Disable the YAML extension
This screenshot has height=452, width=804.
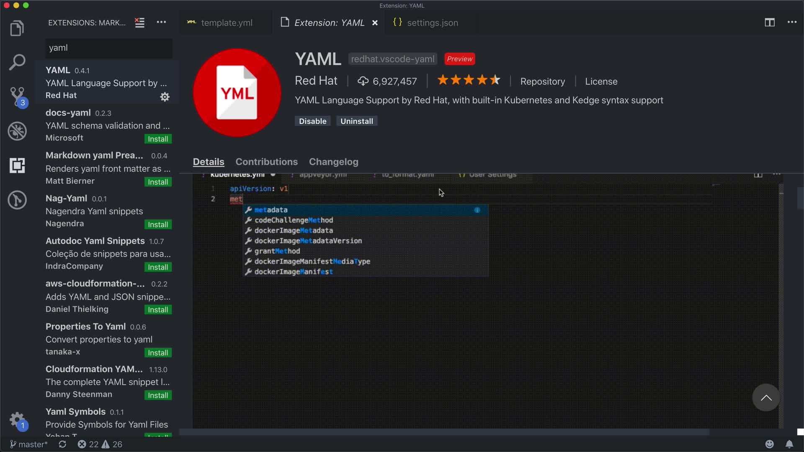312,121
